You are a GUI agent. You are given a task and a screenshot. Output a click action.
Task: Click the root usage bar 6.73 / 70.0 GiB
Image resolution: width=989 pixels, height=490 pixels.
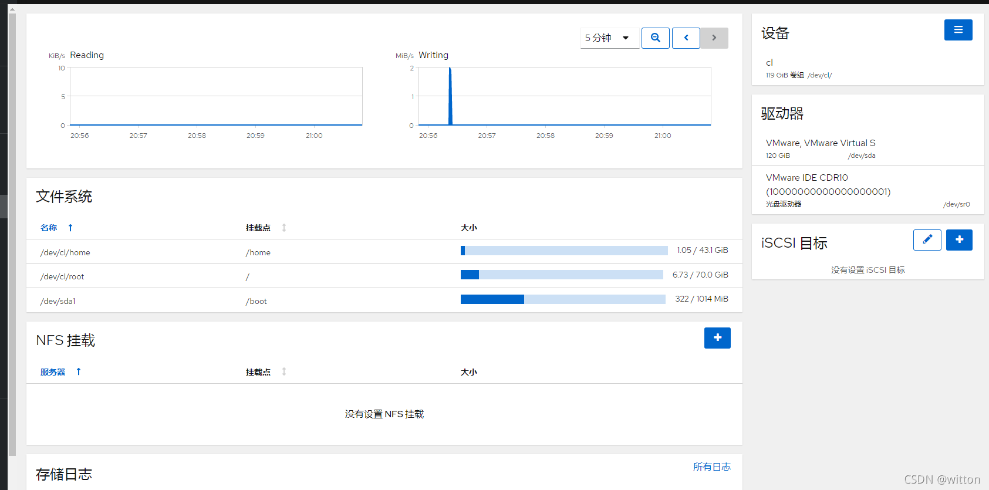pos(562,275)
